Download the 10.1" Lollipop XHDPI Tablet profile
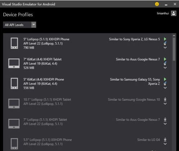Image resolution: width=179 pixels, height=151 pixels. [165, 99]
